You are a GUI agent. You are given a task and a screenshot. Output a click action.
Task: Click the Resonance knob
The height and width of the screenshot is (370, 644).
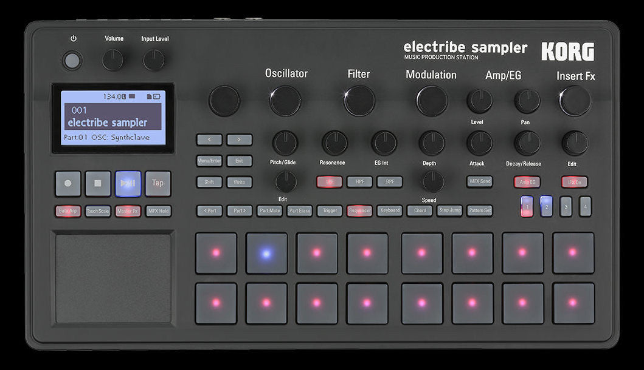(x=334, y=143)
